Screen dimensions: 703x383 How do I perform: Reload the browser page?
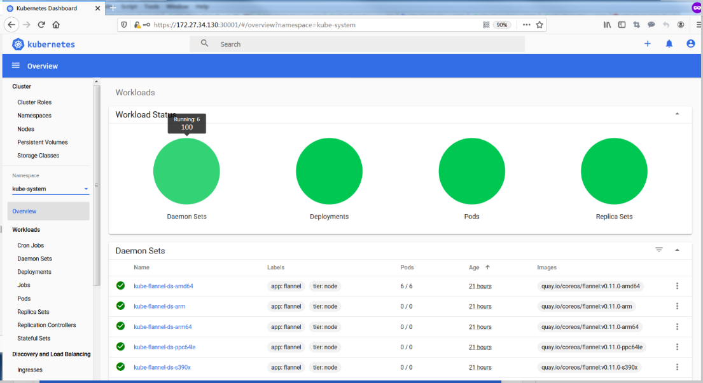41,25
